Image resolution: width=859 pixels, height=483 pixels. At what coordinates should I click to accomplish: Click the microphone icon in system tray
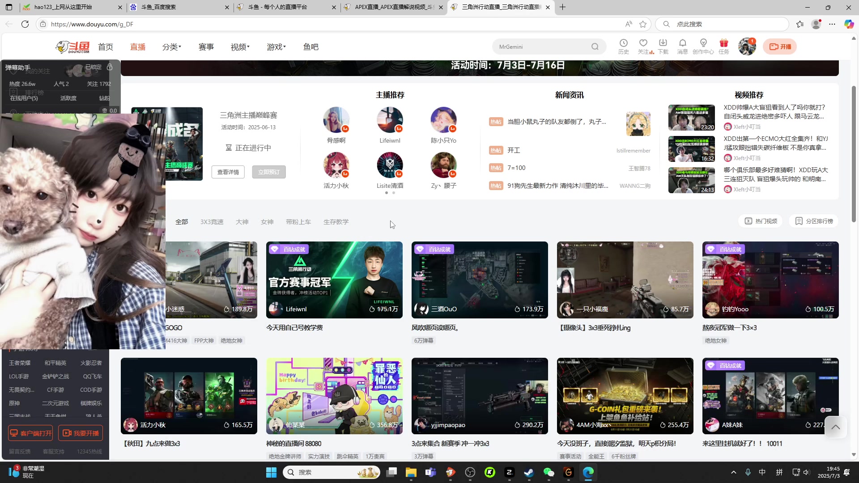(x=748, y=472)
